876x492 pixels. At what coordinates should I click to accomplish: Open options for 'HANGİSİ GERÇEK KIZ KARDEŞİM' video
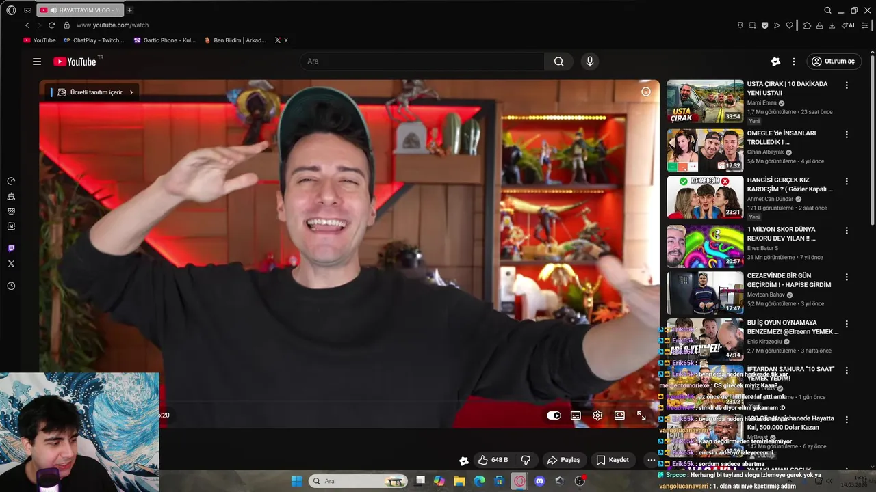(x=847, y=182)
